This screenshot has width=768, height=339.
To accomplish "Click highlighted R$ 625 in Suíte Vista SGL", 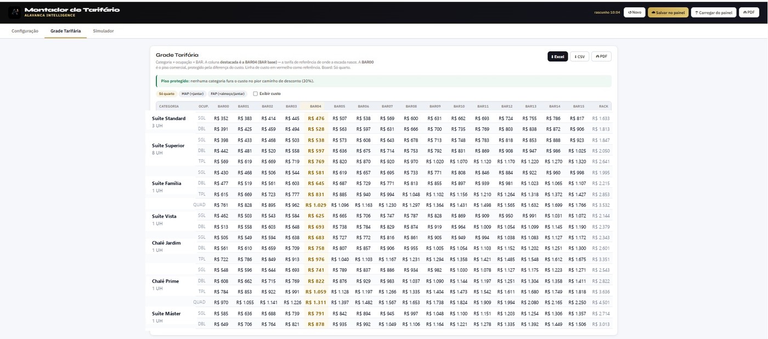I will coord(316,216).
